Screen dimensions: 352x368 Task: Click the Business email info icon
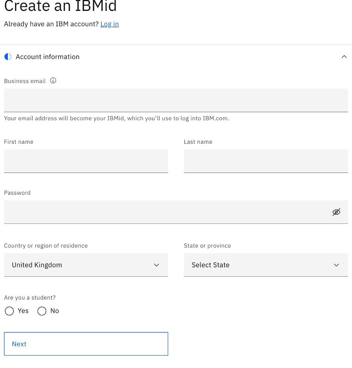pyautogui.click(x=53, y=81)
